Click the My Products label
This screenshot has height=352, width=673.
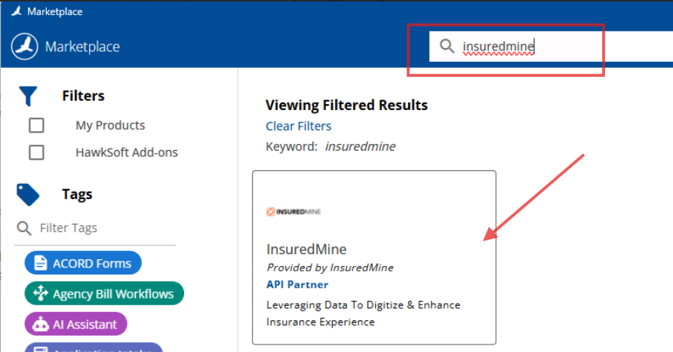pos(110,126)
